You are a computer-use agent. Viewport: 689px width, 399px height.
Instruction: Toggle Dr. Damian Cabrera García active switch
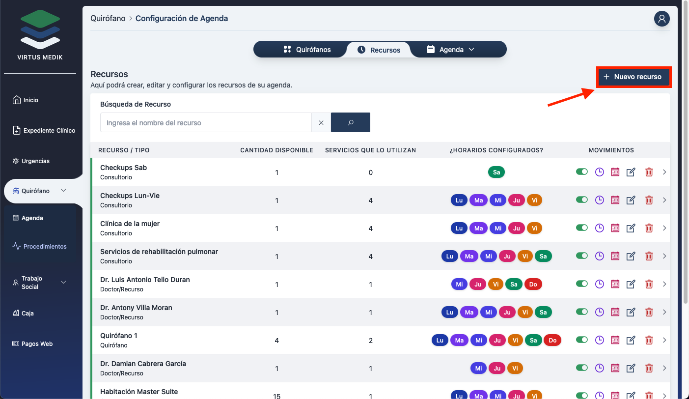tap(581, 368)
